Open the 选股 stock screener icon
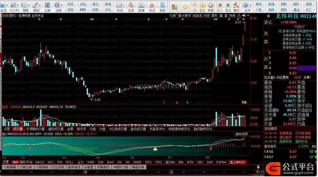318x177 pixels. pos(57,5)
